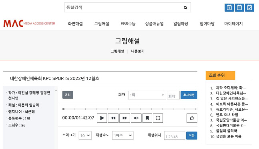Add a bookmark with the bookmark icon
The image size is (259, 149).
(x=147, y=118)
